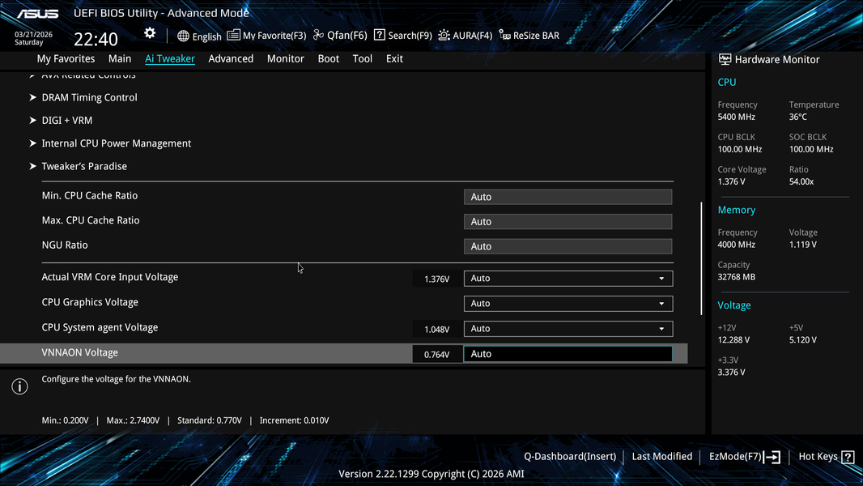Image resolution: width=863 pixels, height=486 pixels.
Task: Open CPU System agent Voltage dropdown
Action: coord(568,329)
